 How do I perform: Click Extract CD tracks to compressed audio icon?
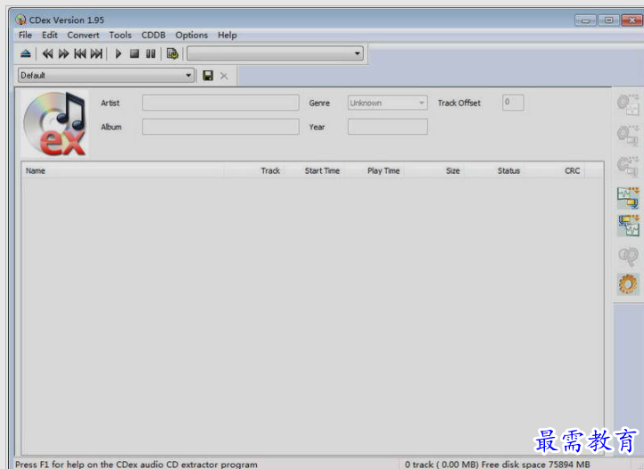[x=628, y=136]
